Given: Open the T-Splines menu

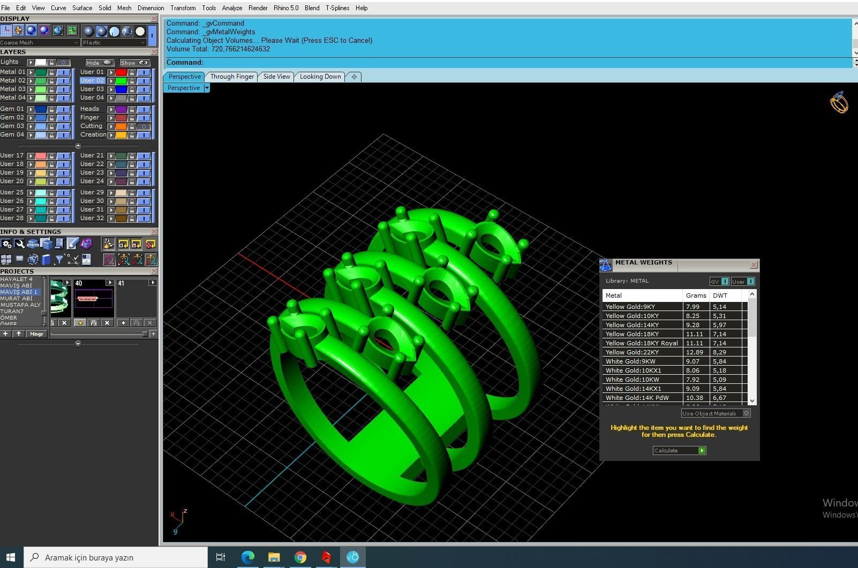Looking at the screenshot, I should click(x=337, y=8).
